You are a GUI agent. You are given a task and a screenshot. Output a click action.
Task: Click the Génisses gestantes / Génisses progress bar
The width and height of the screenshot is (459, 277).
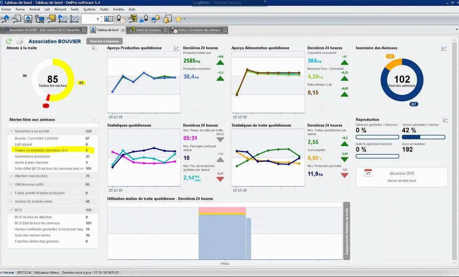click(x=377, y=137)
